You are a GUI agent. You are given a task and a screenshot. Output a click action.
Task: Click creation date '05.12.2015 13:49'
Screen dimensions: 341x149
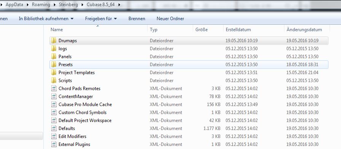point(241,105)
